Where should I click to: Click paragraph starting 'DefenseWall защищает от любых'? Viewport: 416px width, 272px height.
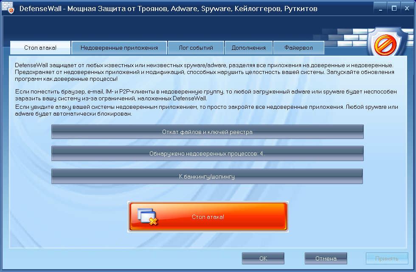205,72
